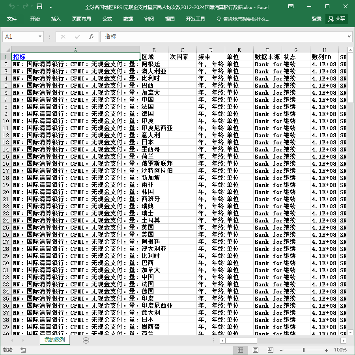Viewport: 355px width, 355px height.
Task: Open the ribbon display options icon
Action: 291,7
